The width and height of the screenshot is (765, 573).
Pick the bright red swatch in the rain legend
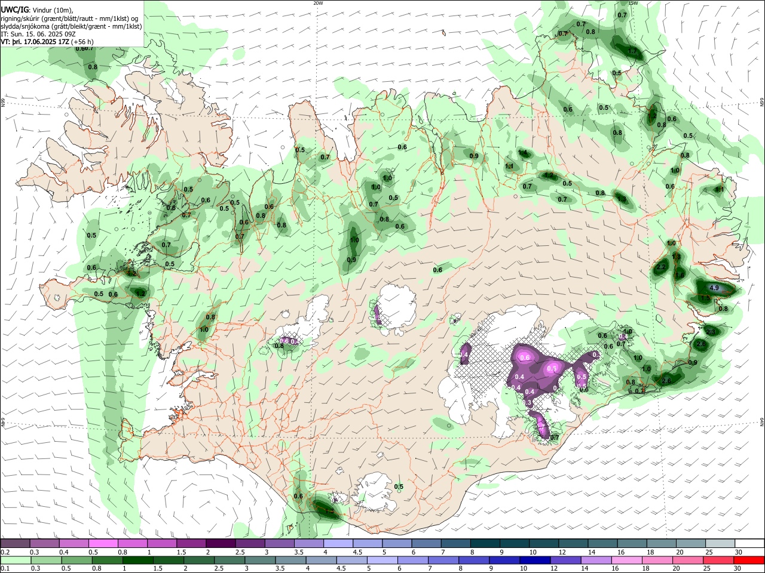(749, 560)
